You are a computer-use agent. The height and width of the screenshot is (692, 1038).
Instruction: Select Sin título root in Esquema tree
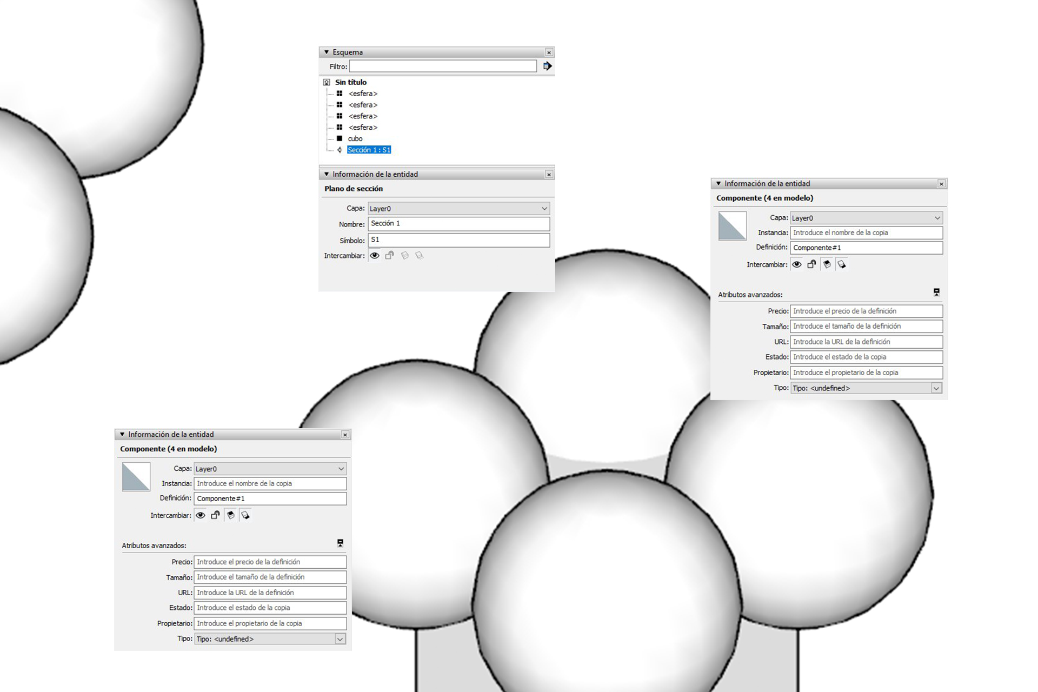click(351, 82)
